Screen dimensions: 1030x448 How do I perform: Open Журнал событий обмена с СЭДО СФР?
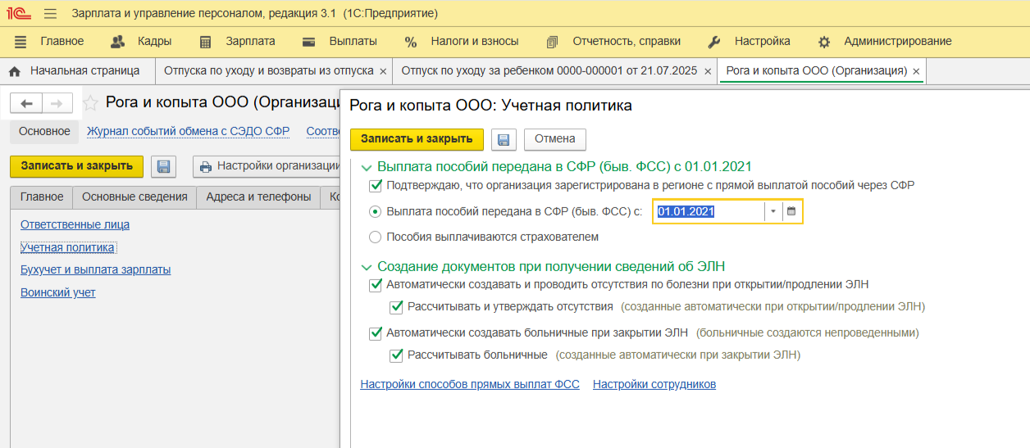pos(189,131)
